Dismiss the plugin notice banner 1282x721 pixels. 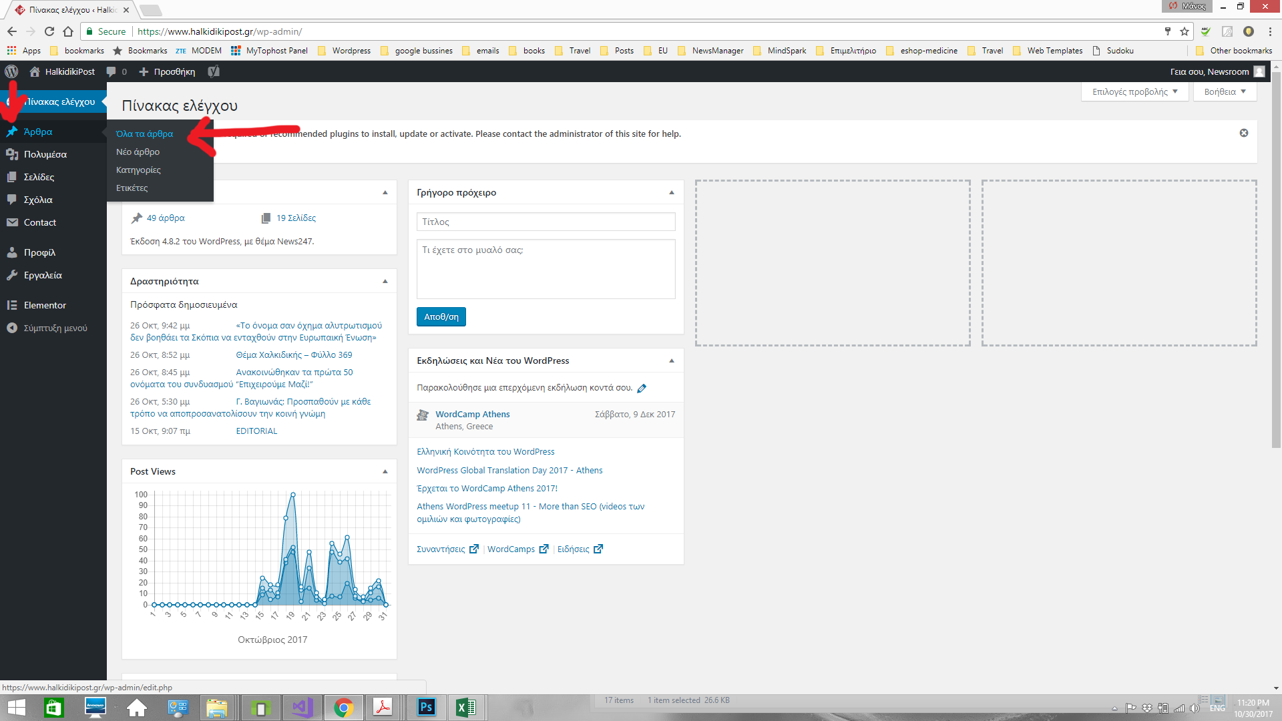point(1244,133)
